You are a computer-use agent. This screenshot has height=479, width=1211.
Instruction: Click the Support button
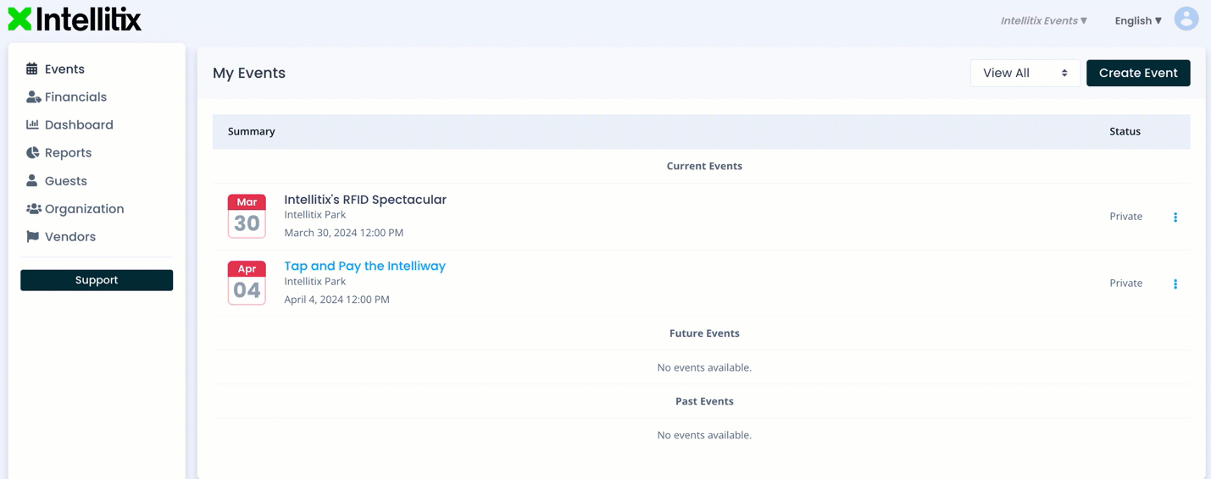97,280
